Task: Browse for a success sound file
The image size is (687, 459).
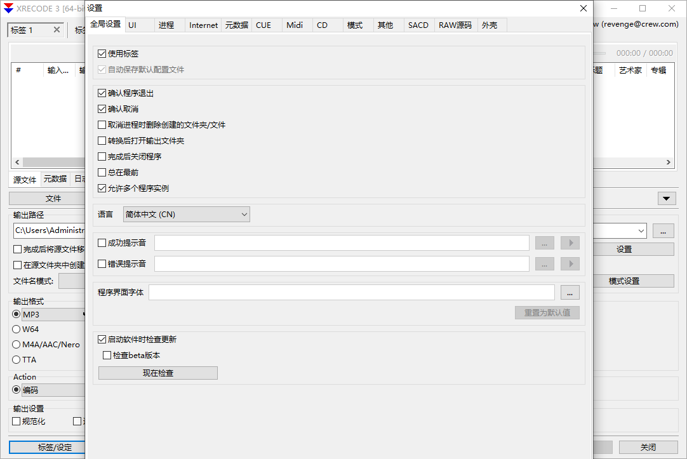Action: 544,243
